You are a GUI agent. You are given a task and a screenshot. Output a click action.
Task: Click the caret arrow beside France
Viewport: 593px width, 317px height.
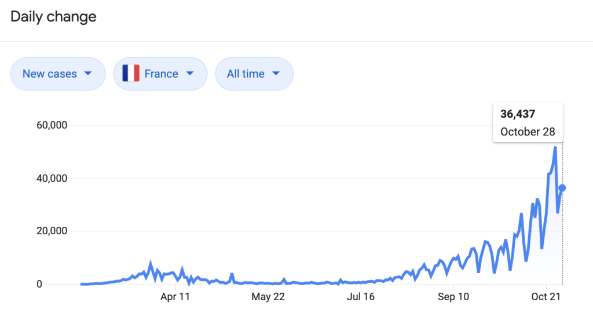[x=189, y=74]
